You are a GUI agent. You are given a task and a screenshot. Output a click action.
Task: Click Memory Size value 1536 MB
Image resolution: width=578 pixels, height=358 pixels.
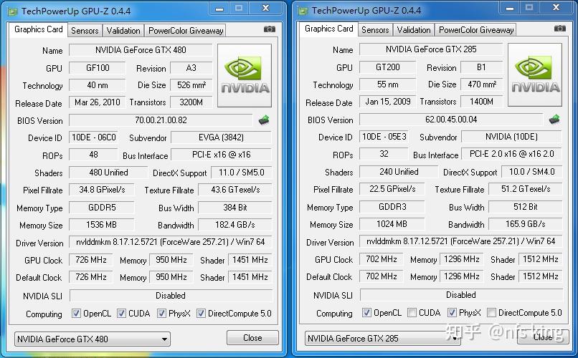[101, 224]
